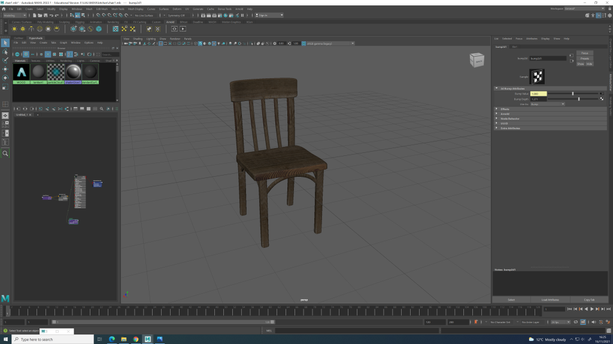Pick the Scale tool in the toolbox

(x=5, y=87)
